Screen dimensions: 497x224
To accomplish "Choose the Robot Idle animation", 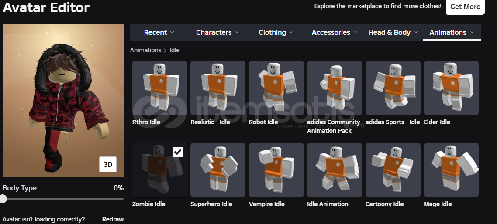I will click(276, 88).
